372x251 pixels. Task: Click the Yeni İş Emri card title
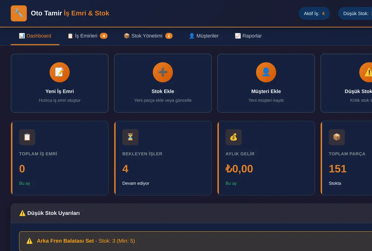point(60,91)
